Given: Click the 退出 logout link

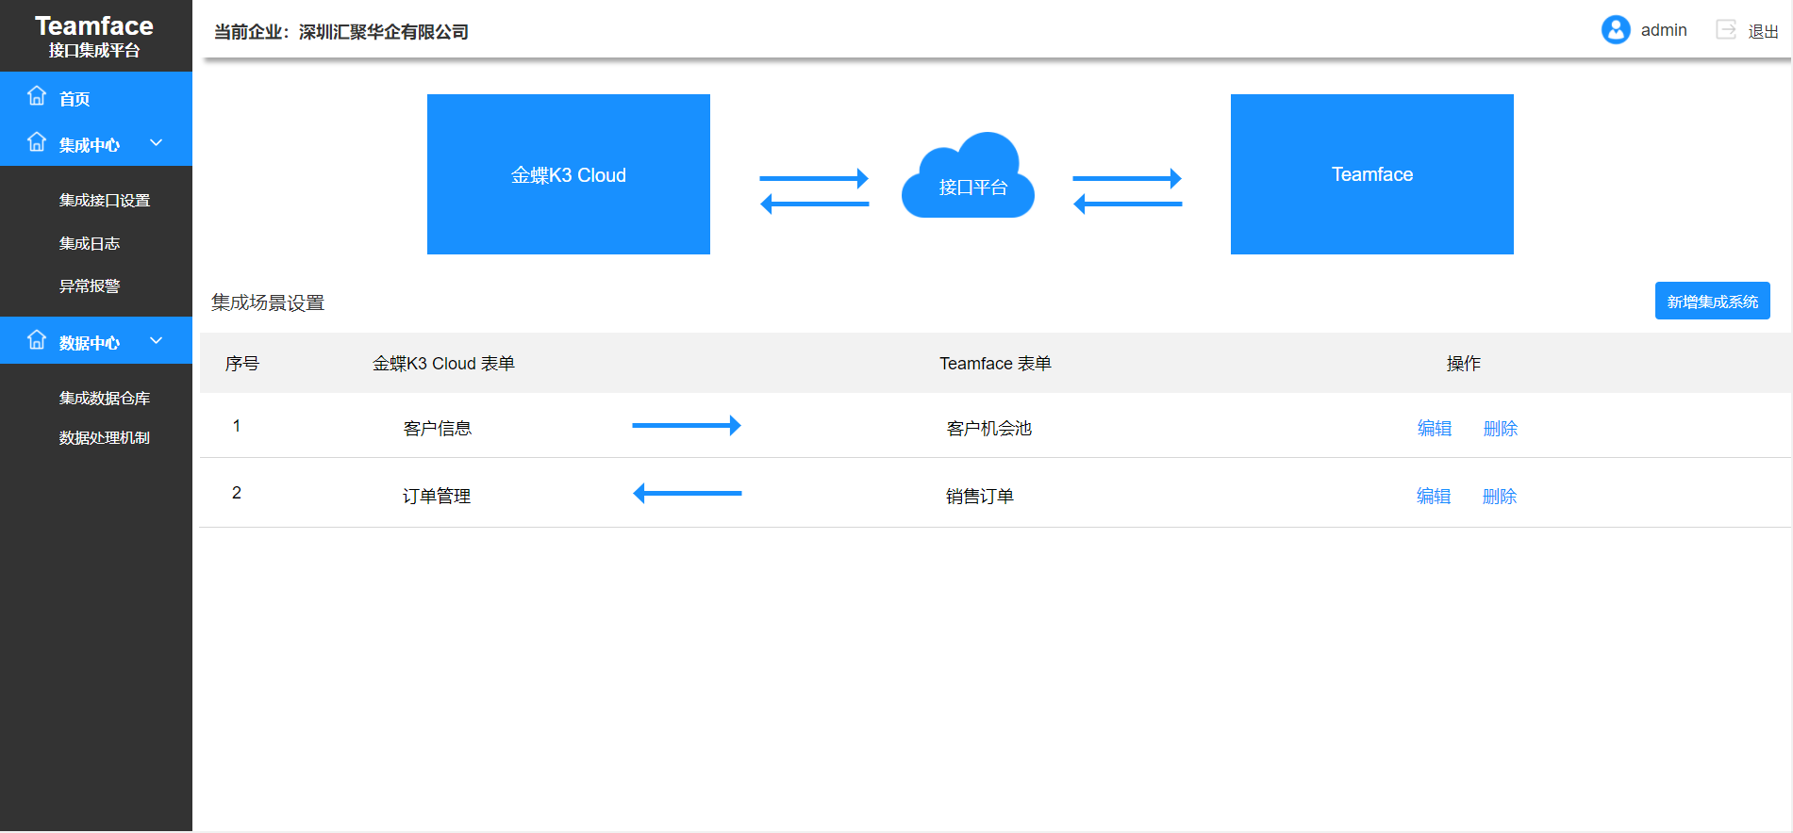Looking at the screenshot, I should point(1763,31).
